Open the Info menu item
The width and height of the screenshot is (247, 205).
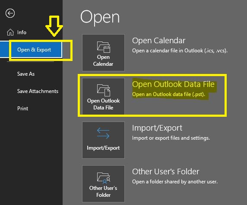pos(22,32)
